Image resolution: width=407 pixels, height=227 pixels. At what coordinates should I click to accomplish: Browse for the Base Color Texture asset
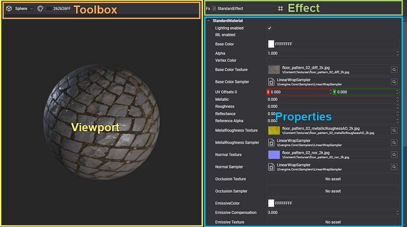pyautogui.click(x=394, y=70)
